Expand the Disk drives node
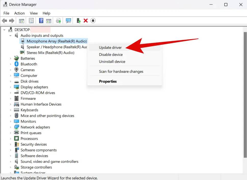Image resolution: width=247 pixels, height=180 pixels. click(x=10, y=81)
